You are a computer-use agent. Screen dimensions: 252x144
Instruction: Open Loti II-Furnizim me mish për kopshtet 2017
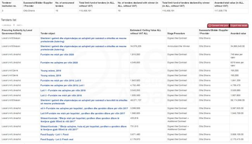(x=83, y=113)
